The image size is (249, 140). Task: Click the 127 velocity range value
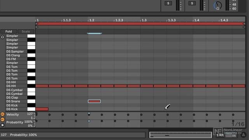point(30,114)
